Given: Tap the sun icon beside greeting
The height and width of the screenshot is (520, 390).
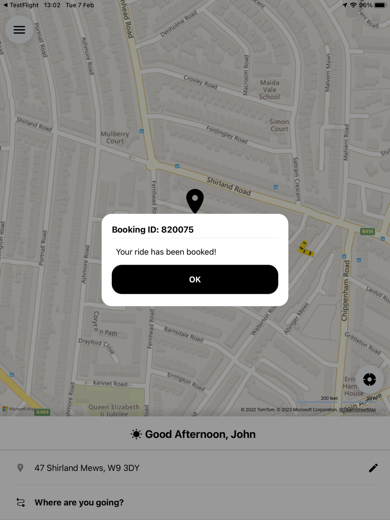Looking at the screenshot, I should (x=136, y=434).
